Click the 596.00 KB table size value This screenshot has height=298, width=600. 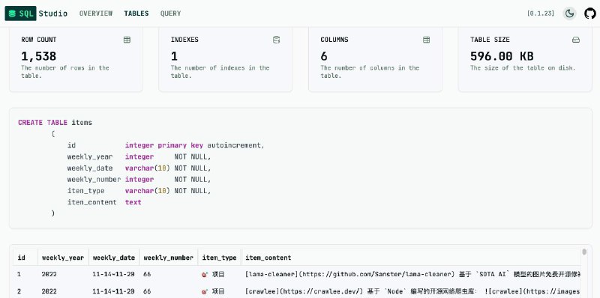(502, 56)
